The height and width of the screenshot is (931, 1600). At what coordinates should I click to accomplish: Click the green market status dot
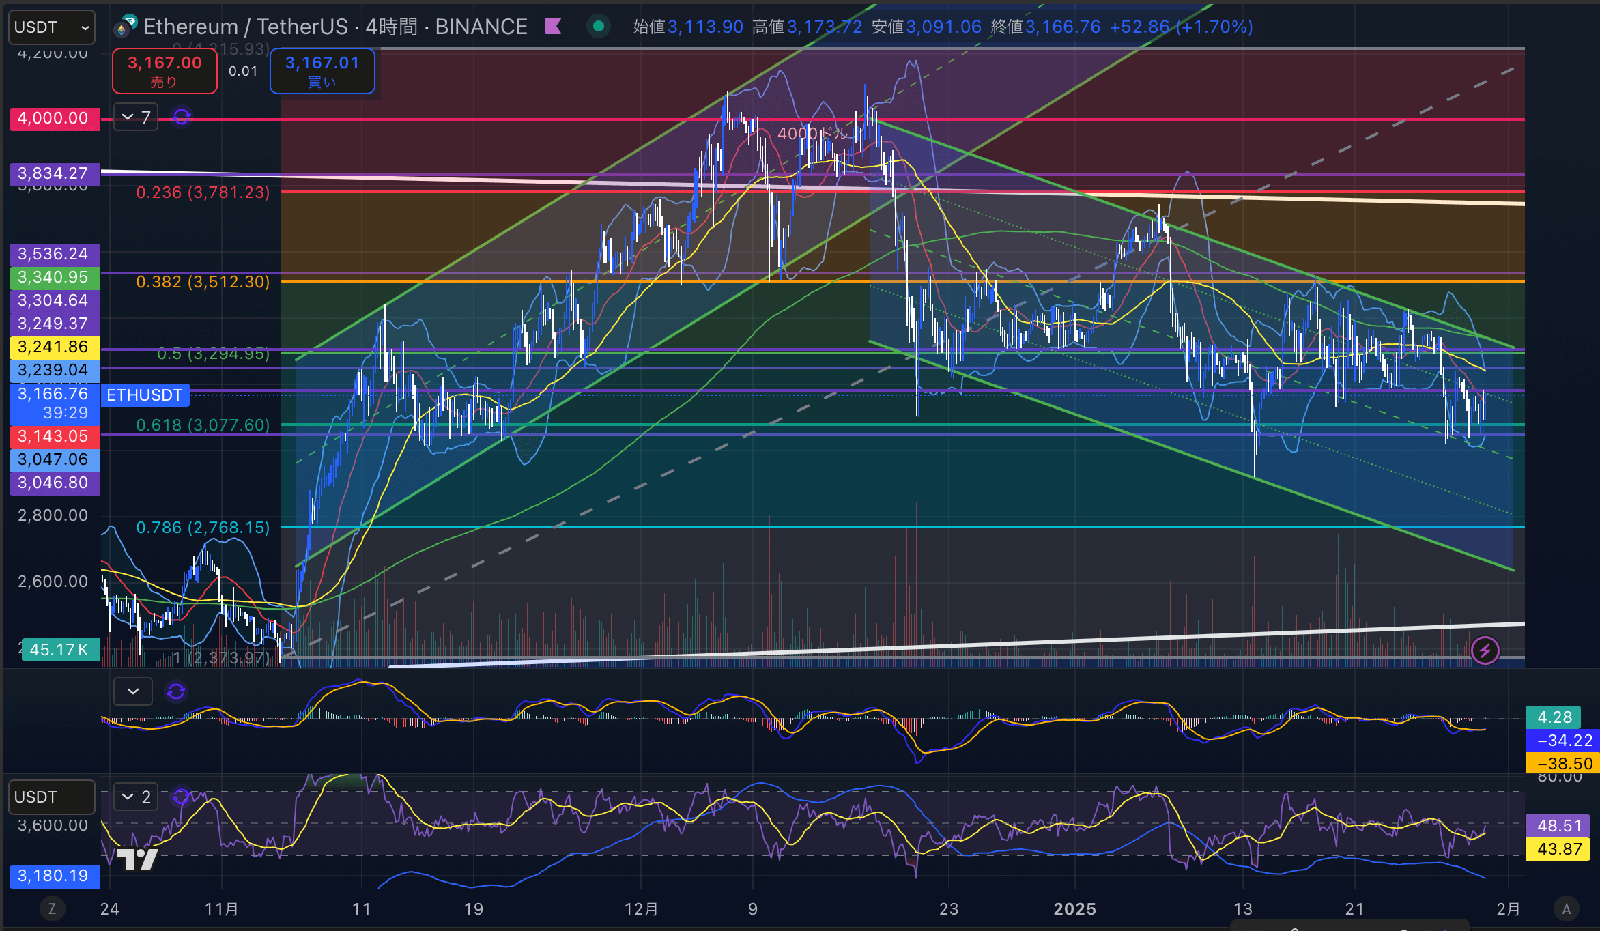tap(599, 27)
